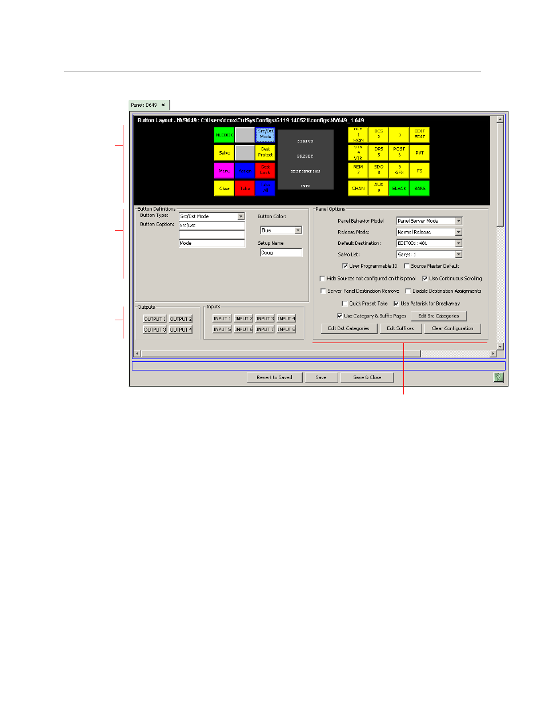Check Hide Sources not configured on this panel
This screenshot has width=545, height=705.
click(x=323, y=279)
